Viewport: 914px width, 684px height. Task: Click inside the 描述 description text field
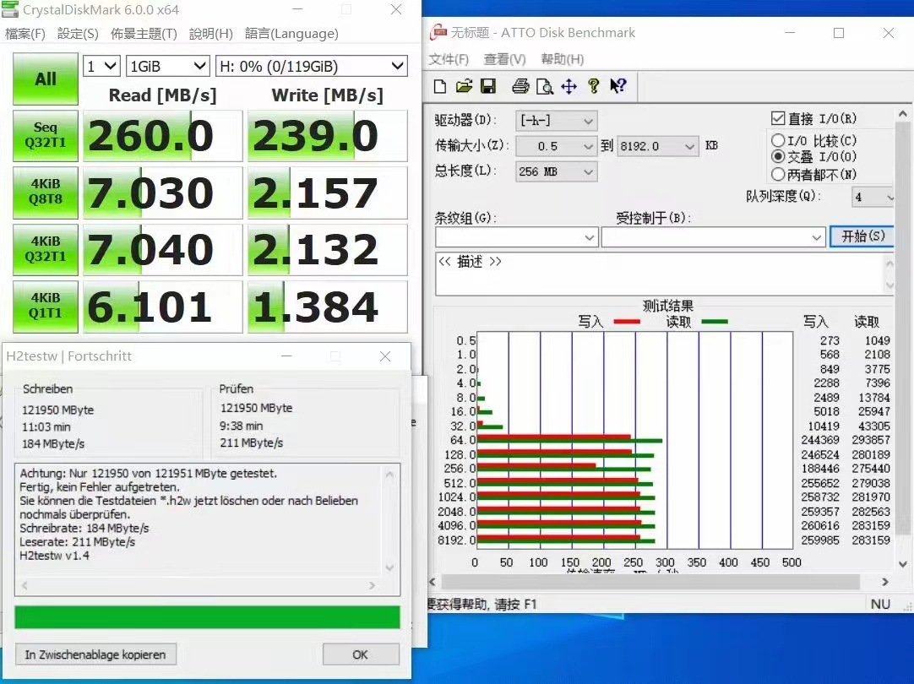click(x=660, y=274)
